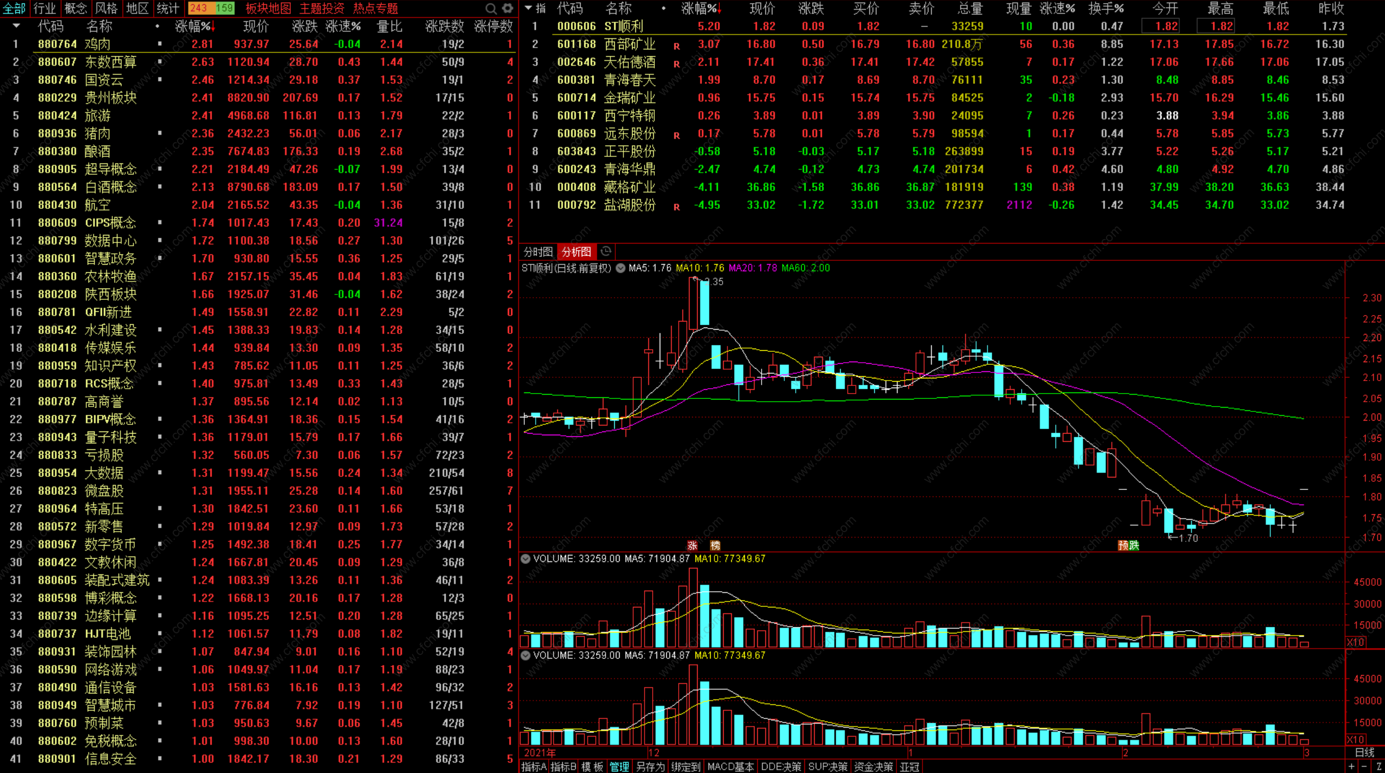
Task: Expand the second VOLUME indicator dropdown
Action: [x=525, y=655]
